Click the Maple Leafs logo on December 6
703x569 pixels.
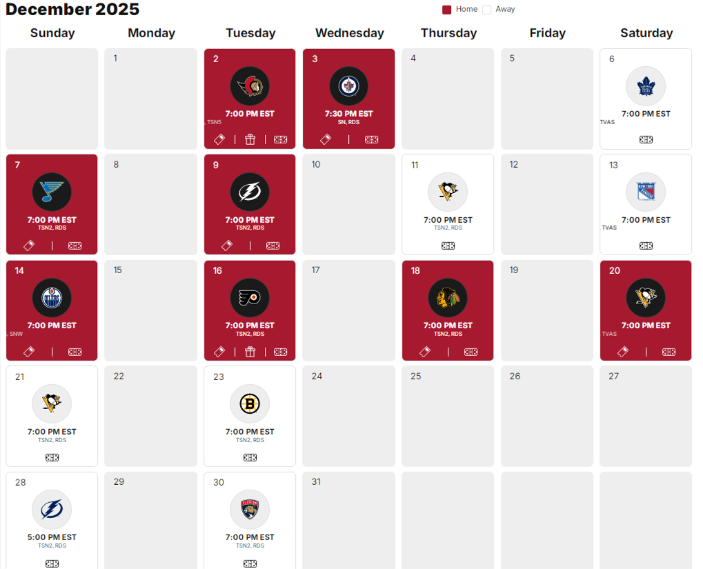click(645, 86)
